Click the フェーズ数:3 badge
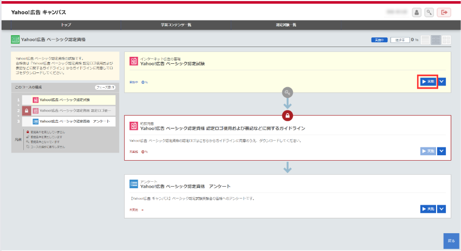The image size is (461, 251). (105, 88)
